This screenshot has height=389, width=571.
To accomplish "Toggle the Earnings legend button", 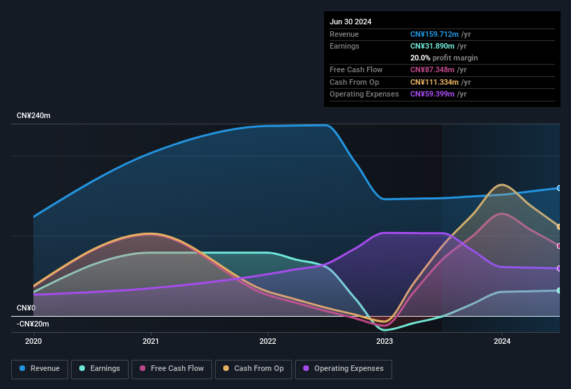I will pos(99,370).
